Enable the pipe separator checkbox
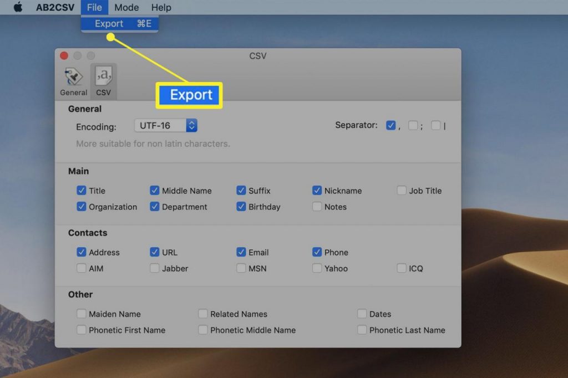568x378 pixels. pos(436,125)
